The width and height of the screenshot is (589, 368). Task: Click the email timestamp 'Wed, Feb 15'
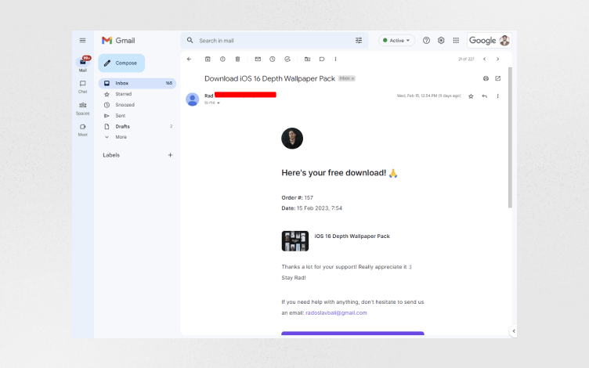click(428, 96)
